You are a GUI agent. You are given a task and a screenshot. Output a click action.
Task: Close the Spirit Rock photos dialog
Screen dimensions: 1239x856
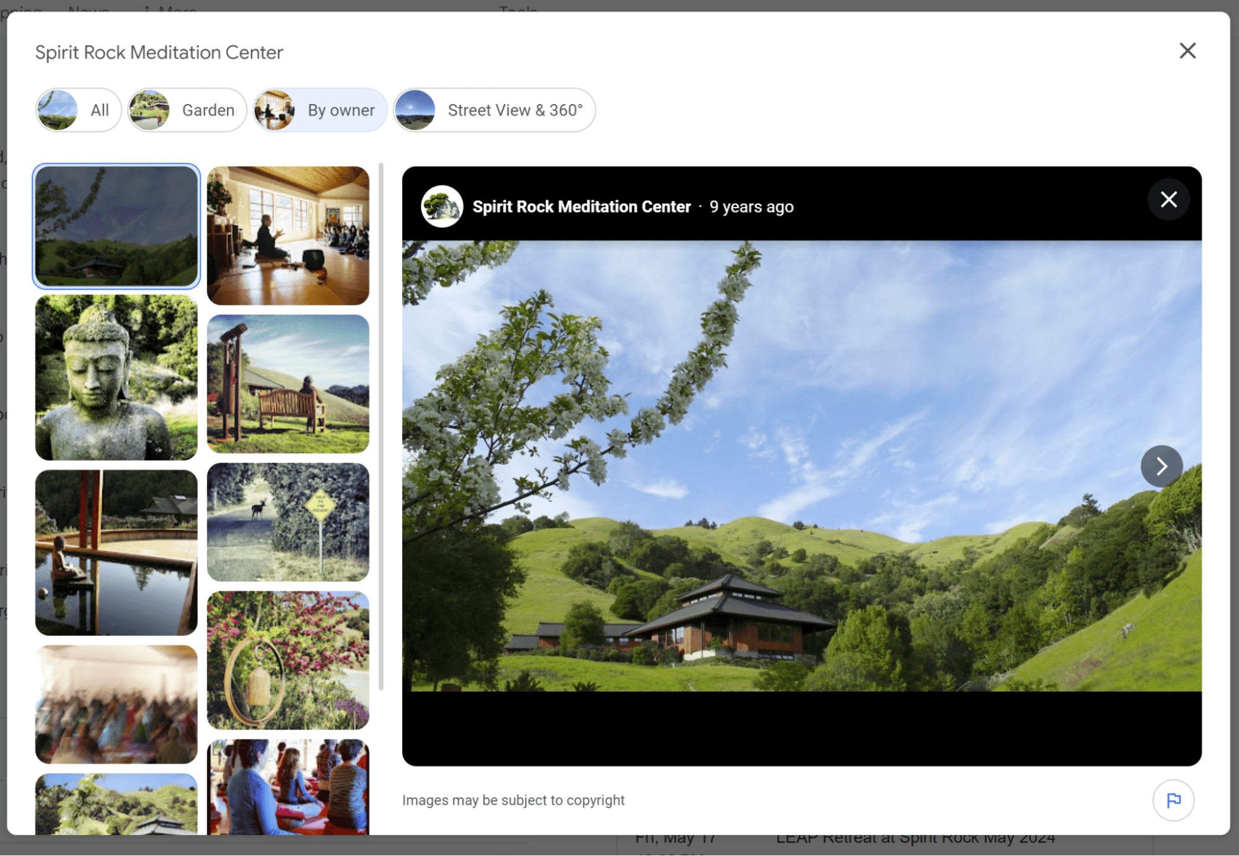pos(1187,51)
